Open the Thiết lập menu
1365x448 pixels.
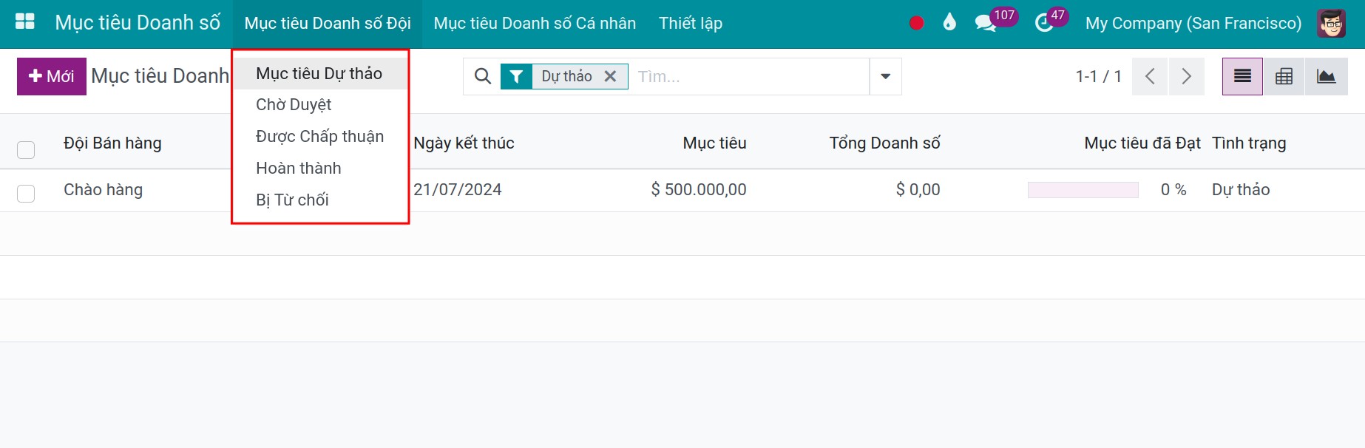point(691,24)
